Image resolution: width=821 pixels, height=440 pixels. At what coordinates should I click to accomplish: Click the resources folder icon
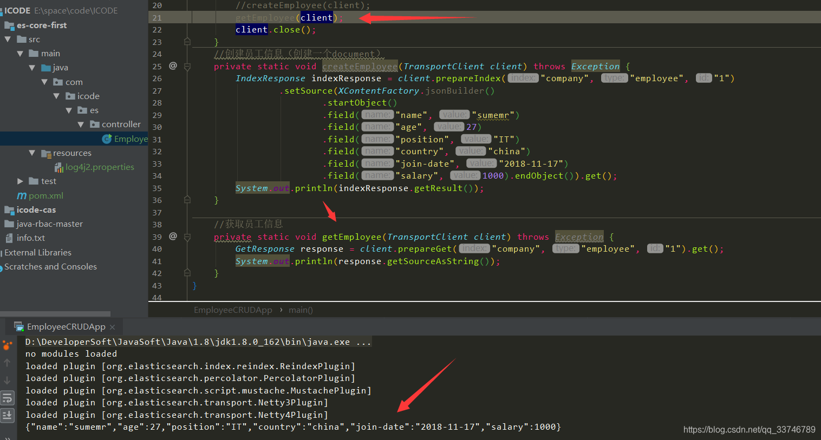pyautogui.click(x=46, y=153)
